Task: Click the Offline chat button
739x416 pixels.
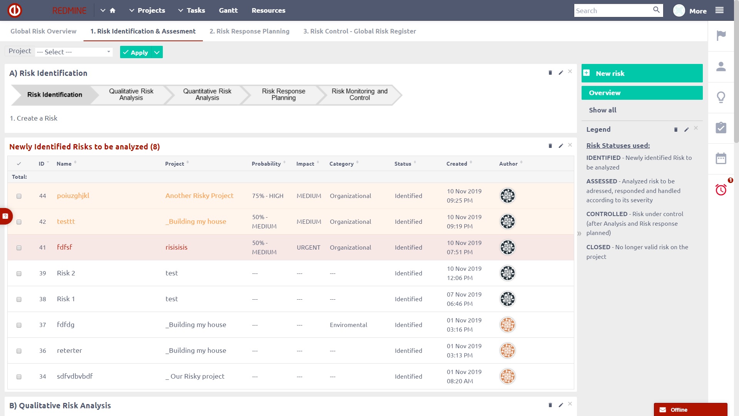Action: point(691,409)
